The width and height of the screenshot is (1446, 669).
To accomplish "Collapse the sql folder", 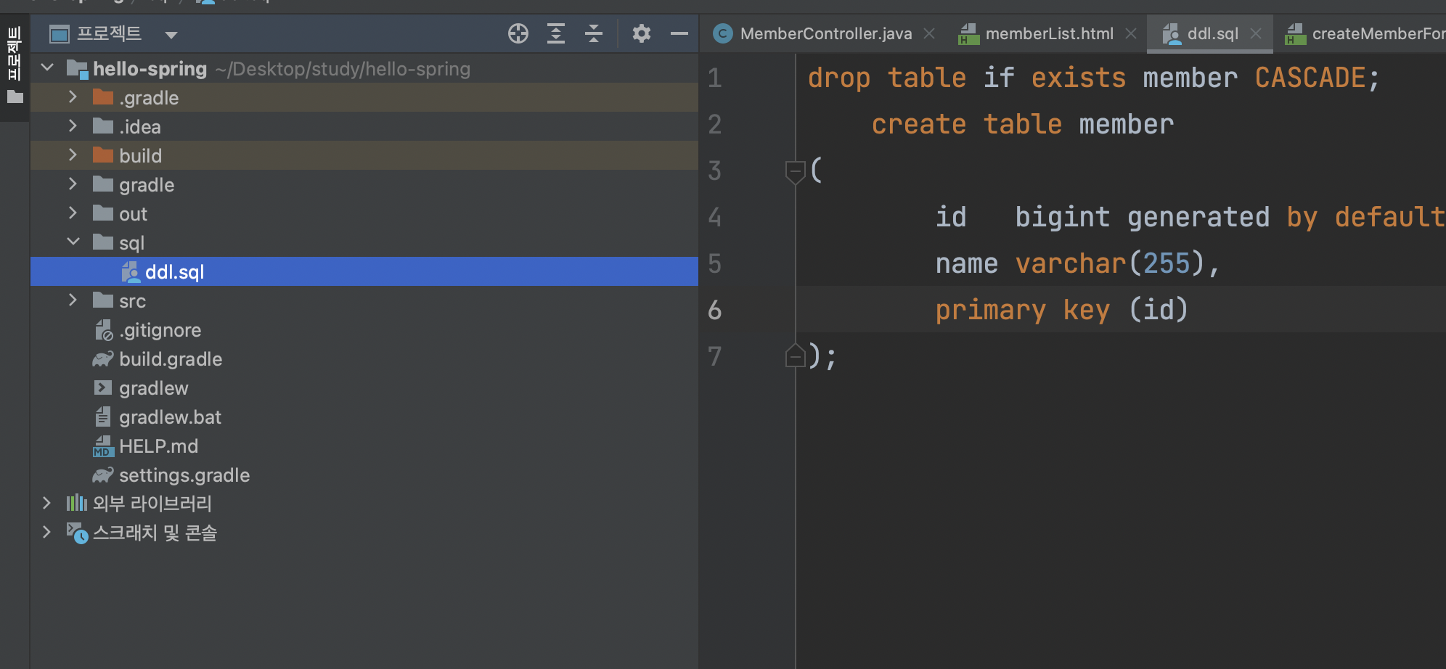I will [73, 242].
